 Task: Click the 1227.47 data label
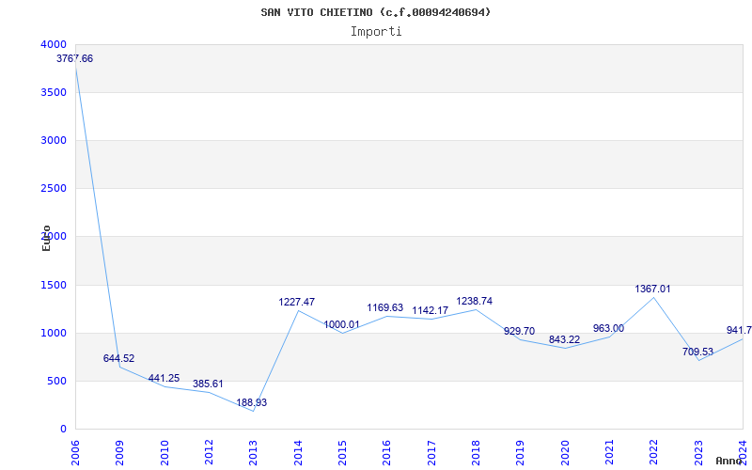point(297,302)
